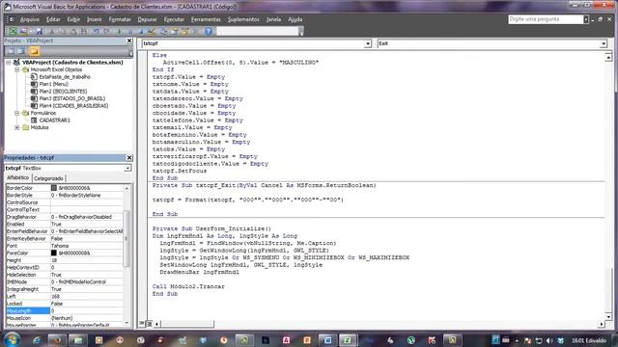Switch to the Categorizado properties tab

[48, 178]
